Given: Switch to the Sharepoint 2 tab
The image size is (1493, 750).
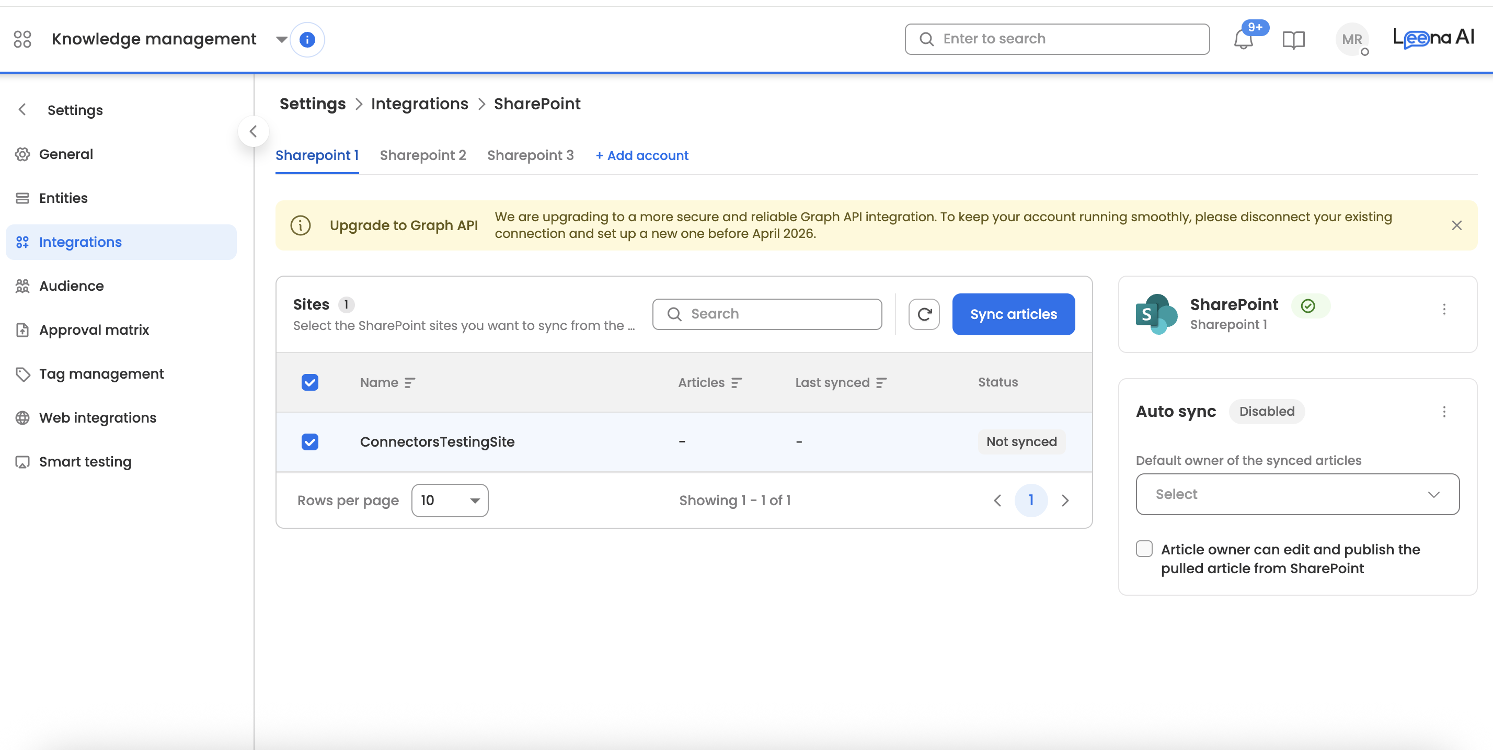Looking at the screenshot, I should pos(422,155).
